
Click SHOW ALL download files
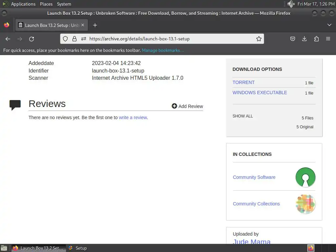tap(242, 116)
